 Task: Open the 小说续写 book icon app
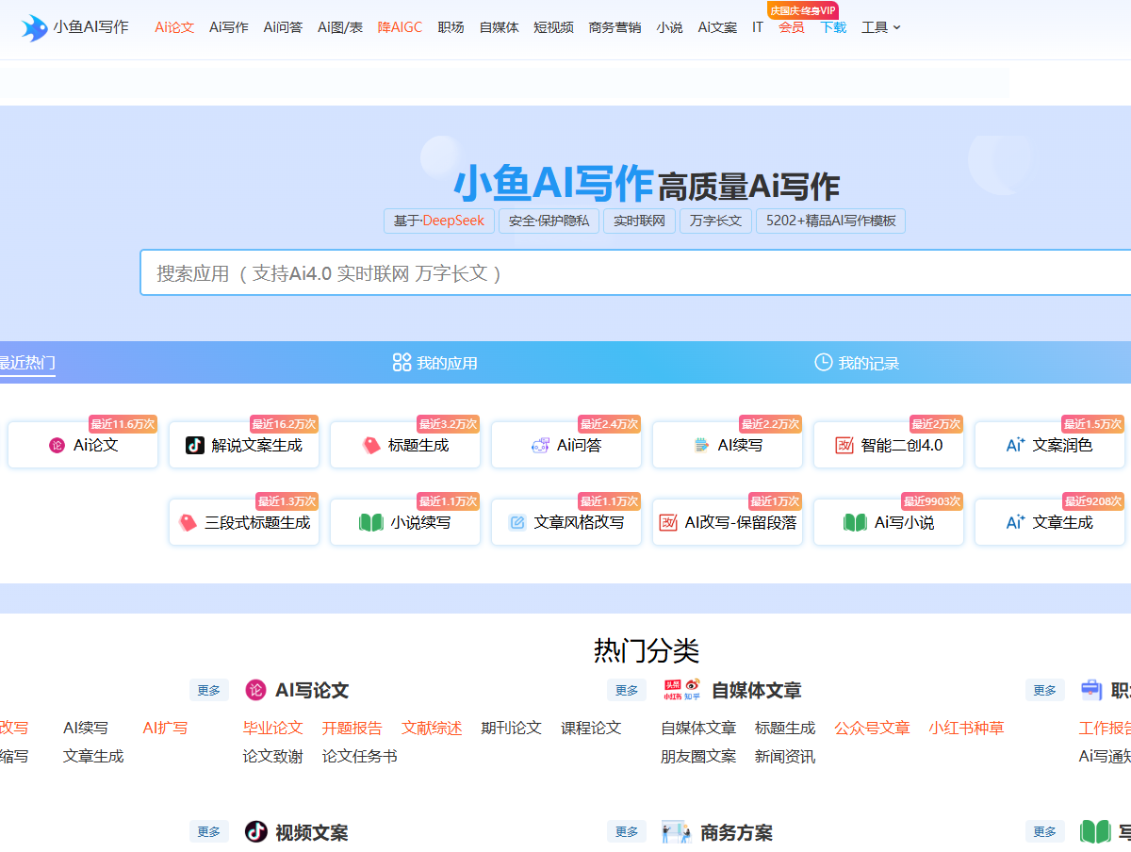coord(405,522)
